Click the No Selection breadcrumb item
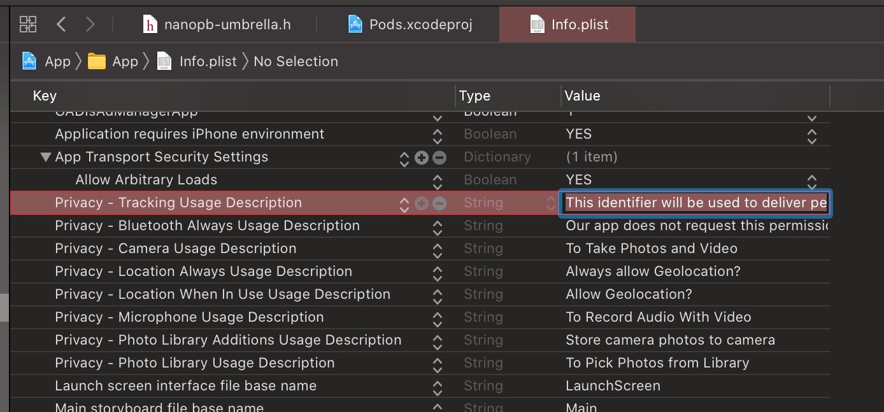Viewport: 884px width, 412px height. click(x=296, y=61)
